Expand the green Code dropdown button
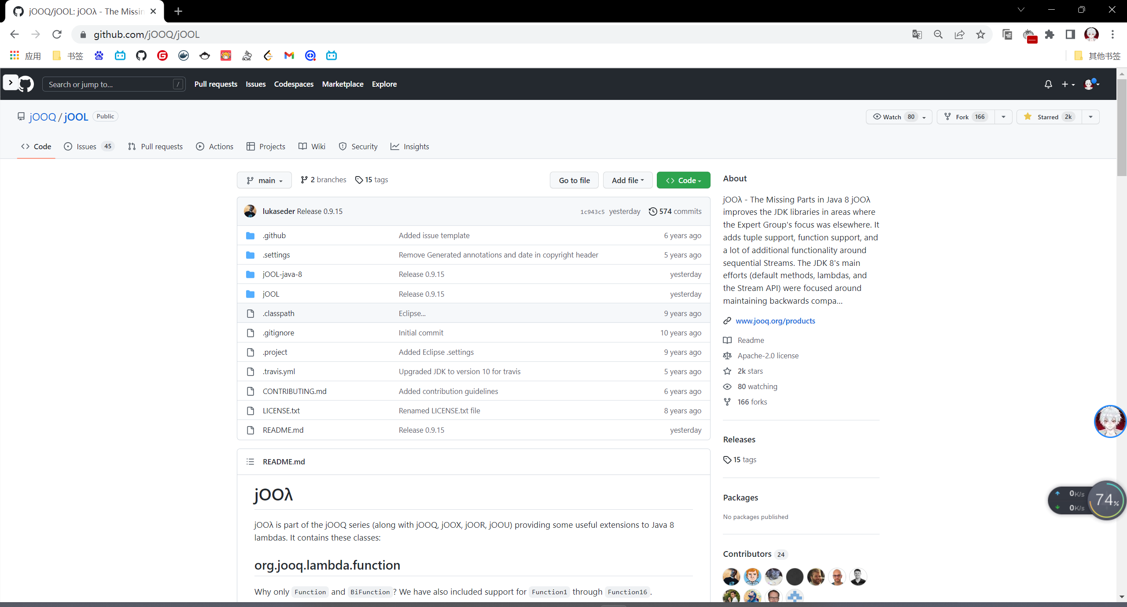The height and width of the screenshot is (607, 1127). pyautogui.click(x=683, y=180)
